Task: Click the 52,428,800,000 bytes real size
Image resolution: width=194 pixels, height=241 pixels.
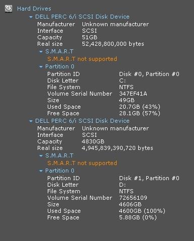Action: coord(113,44)
